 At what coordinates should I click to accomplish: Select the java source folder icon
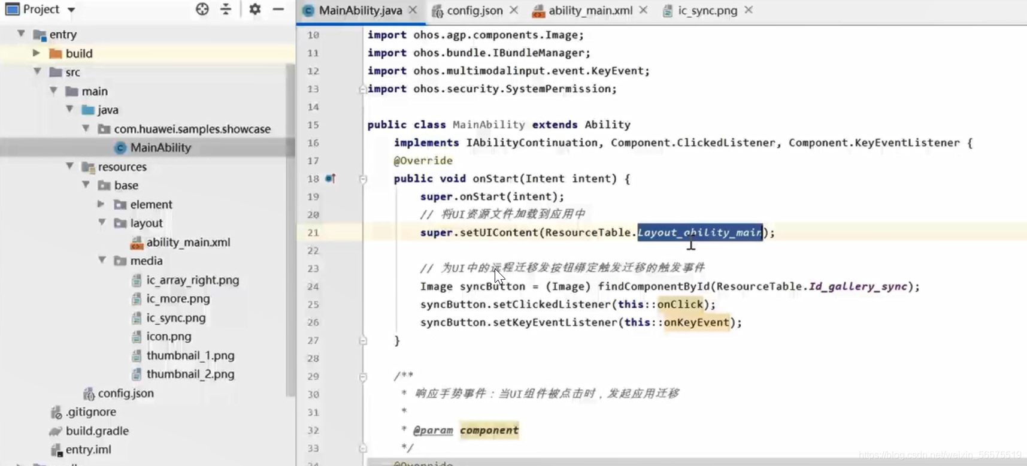88,110
